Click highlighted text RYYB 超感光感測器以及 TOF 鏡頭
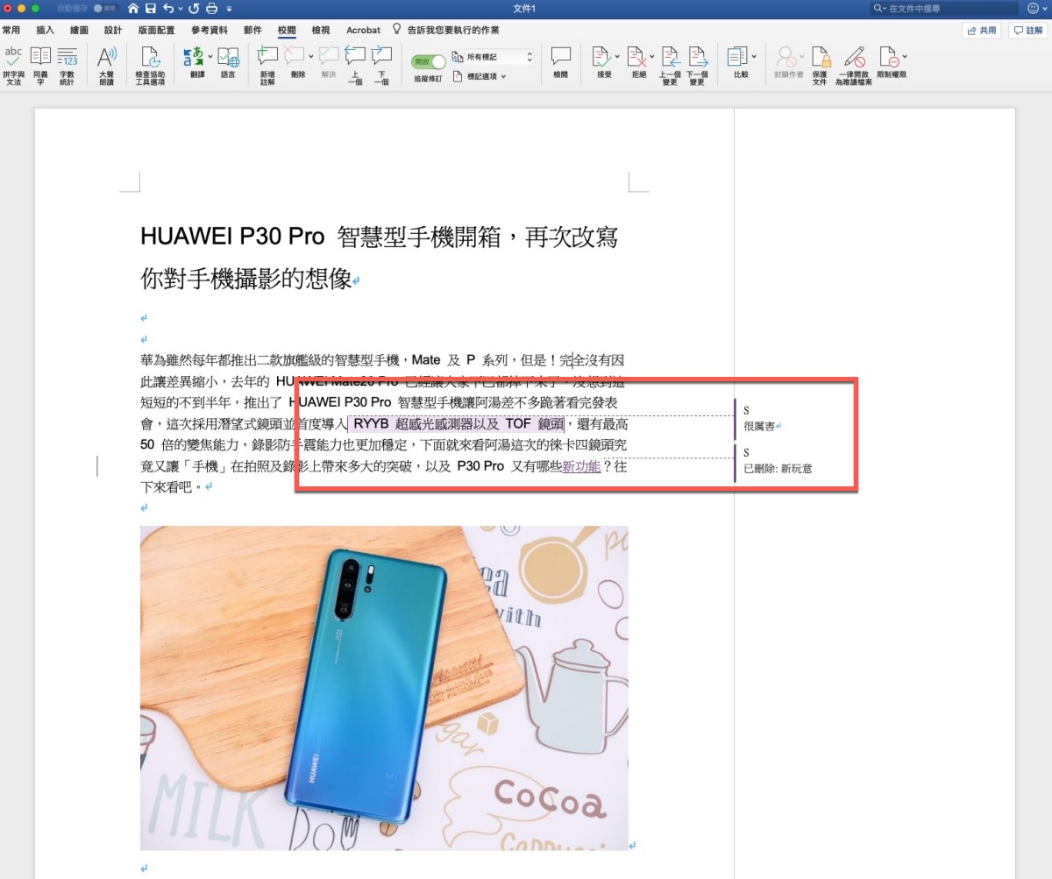The image size is (1052, 879). 458,424
